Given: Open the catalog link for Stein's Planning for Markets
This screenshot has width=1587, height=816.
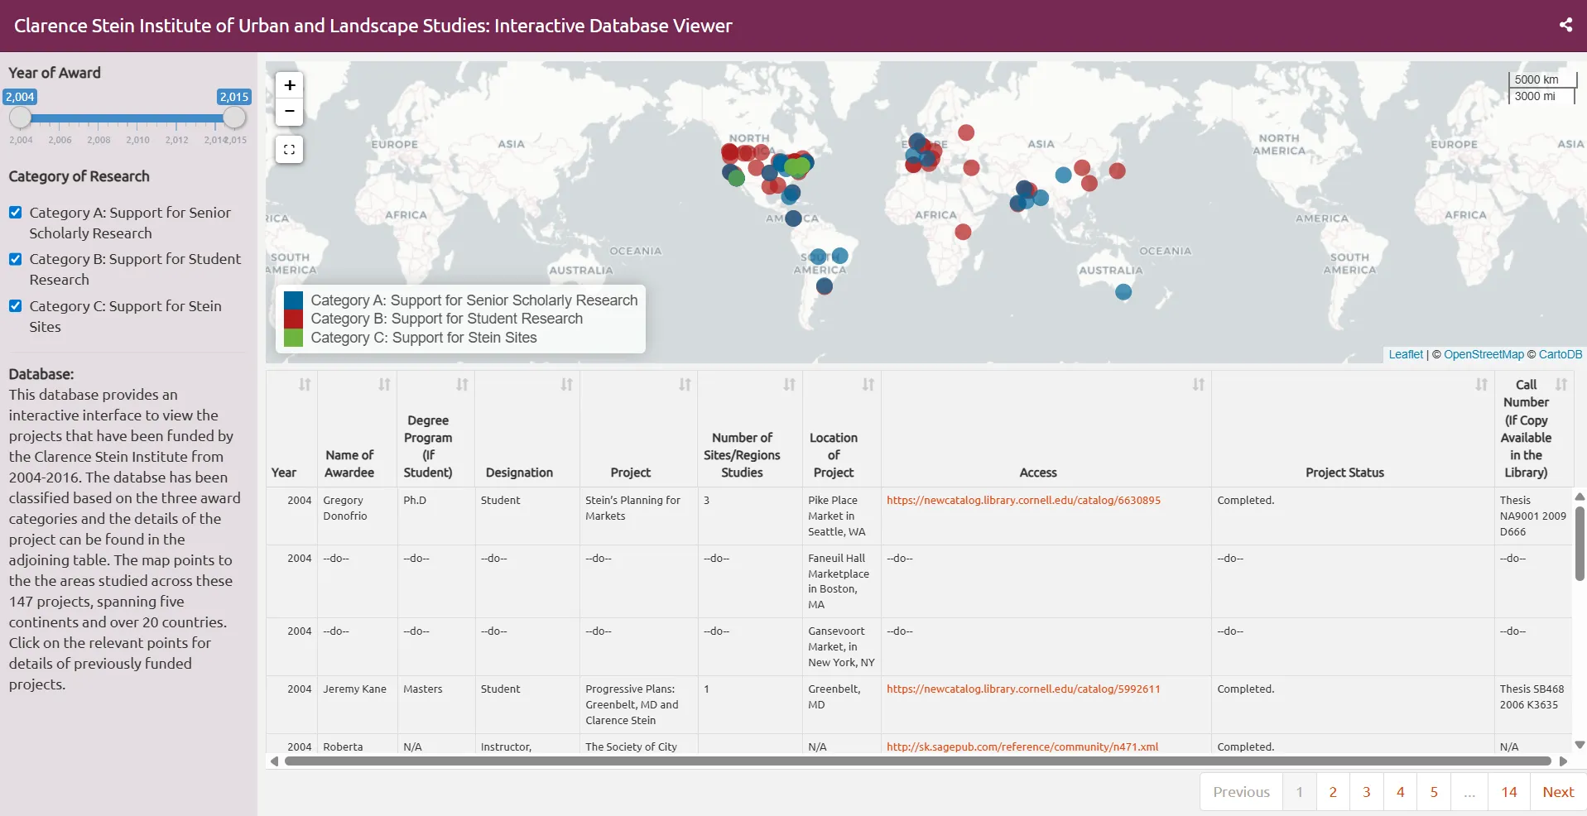Looking at the screenshot, I should (1024, 500).
